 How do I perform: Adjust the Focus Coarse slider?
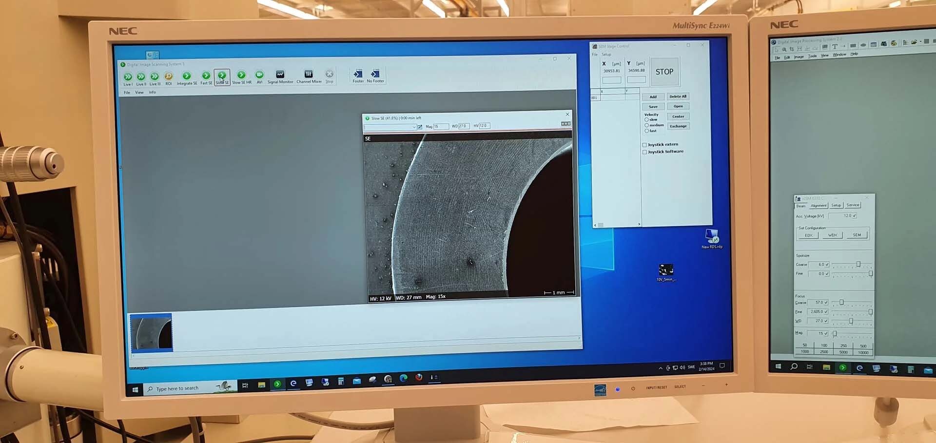[x=841, y=302]
